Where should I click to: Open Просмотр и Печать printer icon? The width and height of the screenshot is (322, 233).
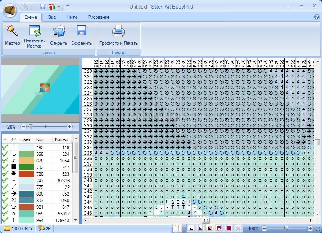pyautogui.click(x=118, y=31)
